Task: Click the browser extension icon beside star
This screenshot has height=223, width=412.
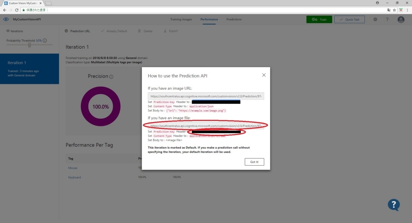Action: tap(401, 10)
